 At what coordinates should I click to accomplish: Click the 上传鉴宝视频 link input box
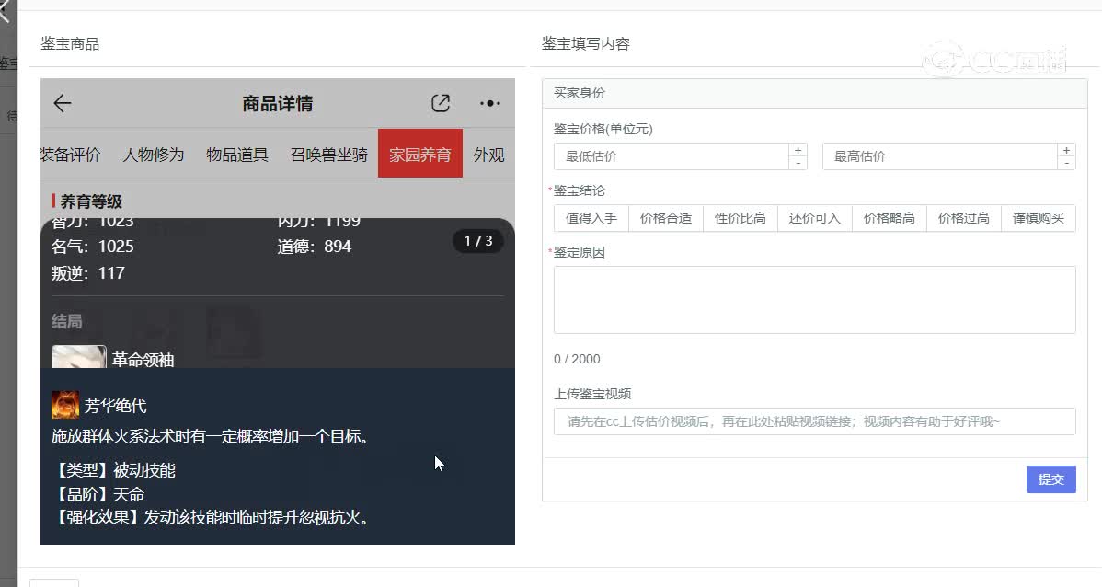click(815, 421)
